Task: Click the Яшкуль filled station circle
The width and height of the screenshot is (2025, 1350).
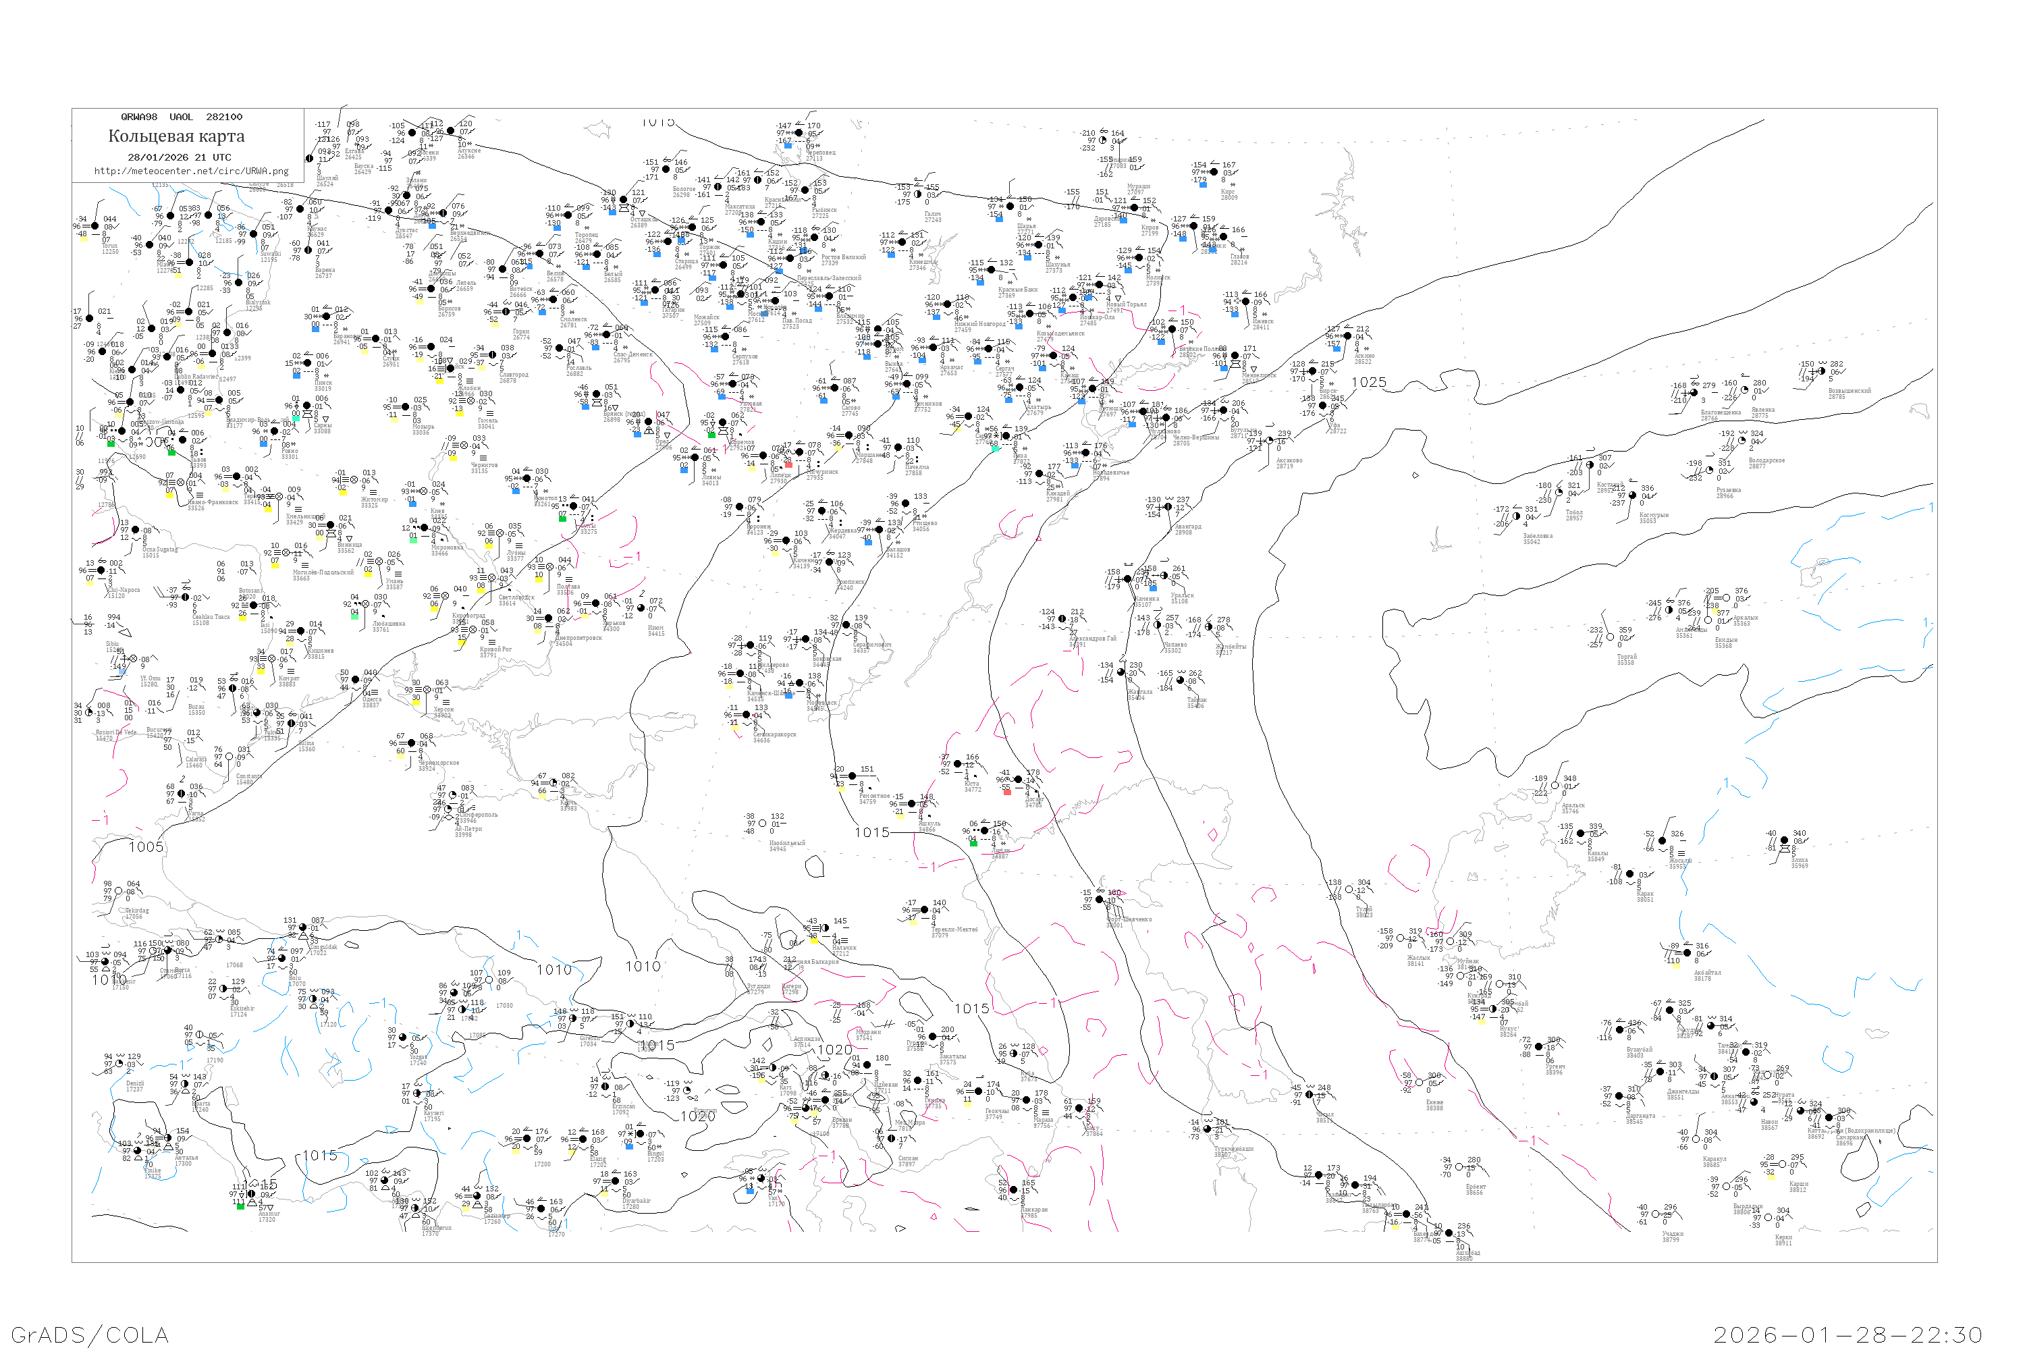Action: 913,804
